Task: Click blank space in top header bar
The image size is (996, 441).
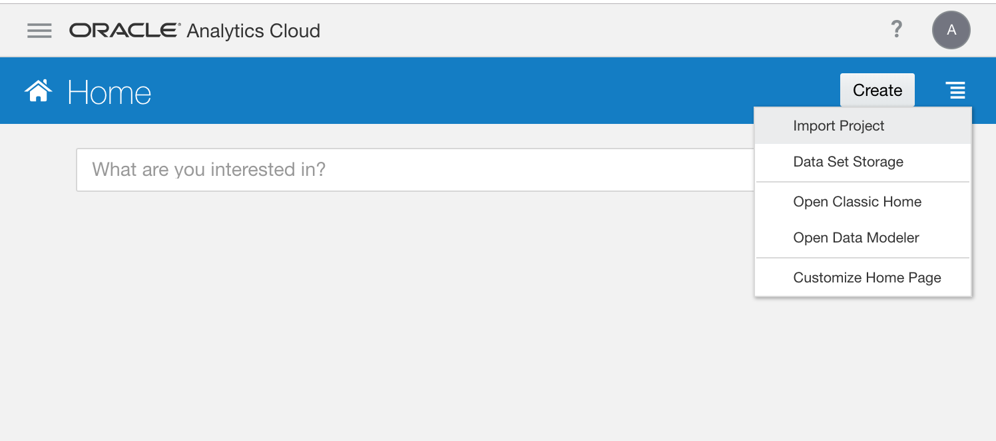Action: click(566, 31)
